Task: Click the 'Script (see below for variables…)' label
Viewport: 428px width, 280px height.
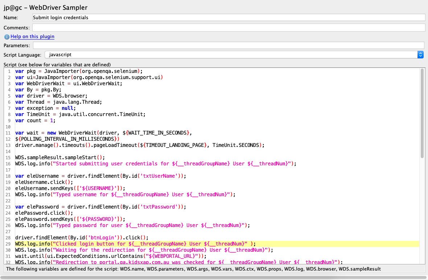Action: coord(57,65)
